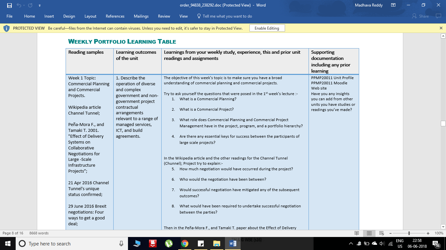Click the zoom slider handle

(x=409, y=233)
